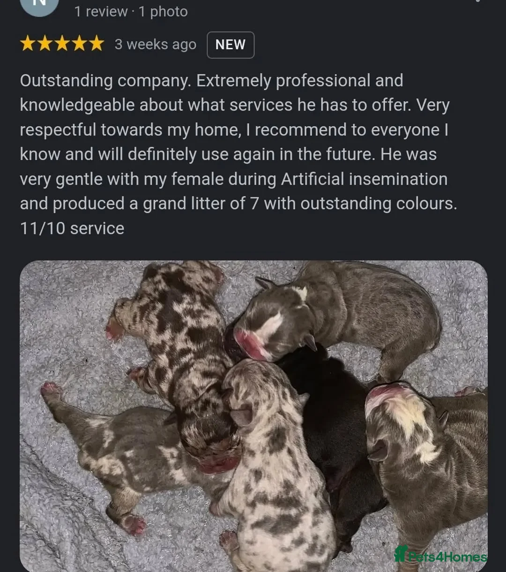Click the third gold rating star
Viewport: 506px width, 572px height.
pos(62,44)
